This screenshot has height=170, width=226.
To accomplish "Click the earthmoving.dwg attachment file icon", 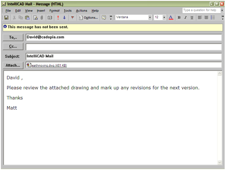I will [x=29, y=65].
